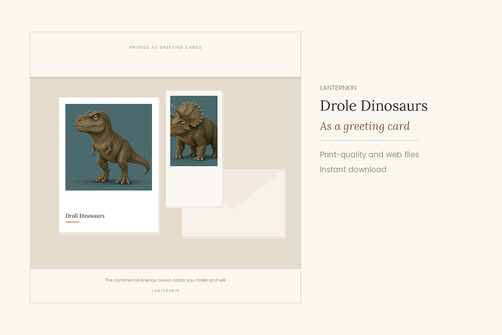502x335 pixels.
Task: Click the LANTERNKIN brand name above the title
Action: (338, 88)
